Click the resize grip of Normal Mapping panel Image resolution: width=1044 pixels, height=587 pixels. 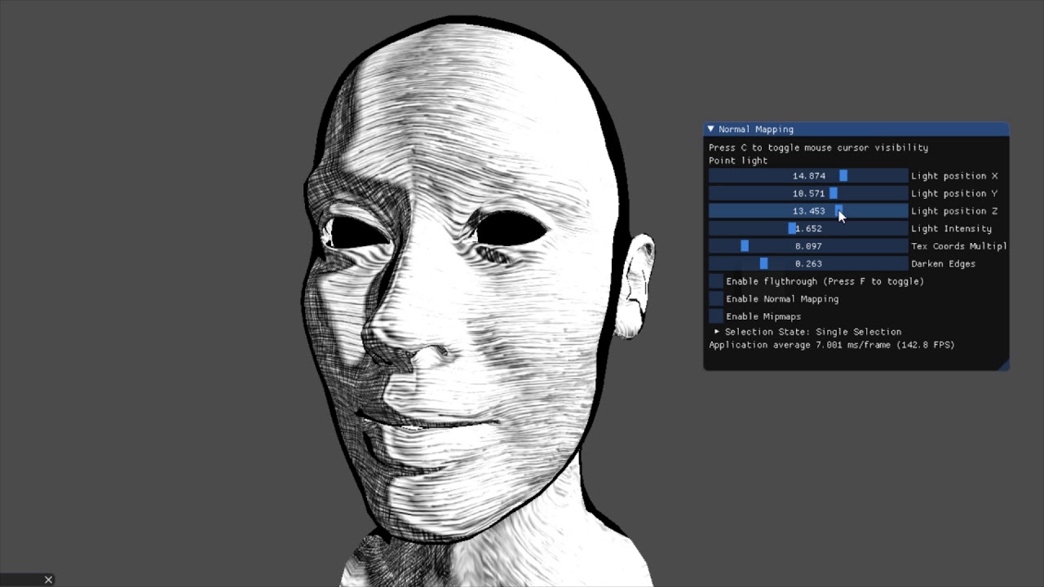pos(1004,365)
